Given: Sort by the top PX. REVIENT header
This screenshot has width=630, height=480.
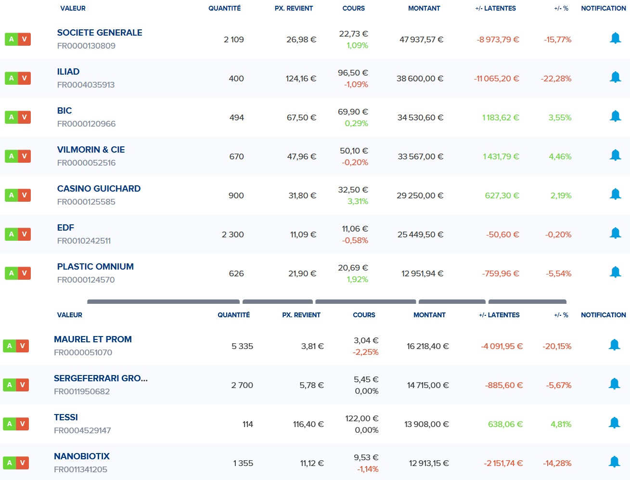Looking at the screenshot, I should click(x=294, y=8).
